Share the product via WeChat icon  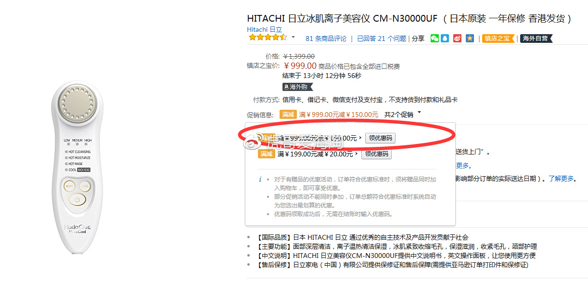coord(435,38)
